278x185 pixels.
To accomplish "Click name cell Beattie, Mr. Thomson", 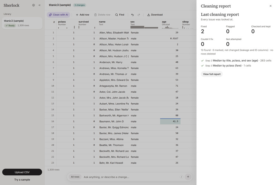I will point(113,145).
